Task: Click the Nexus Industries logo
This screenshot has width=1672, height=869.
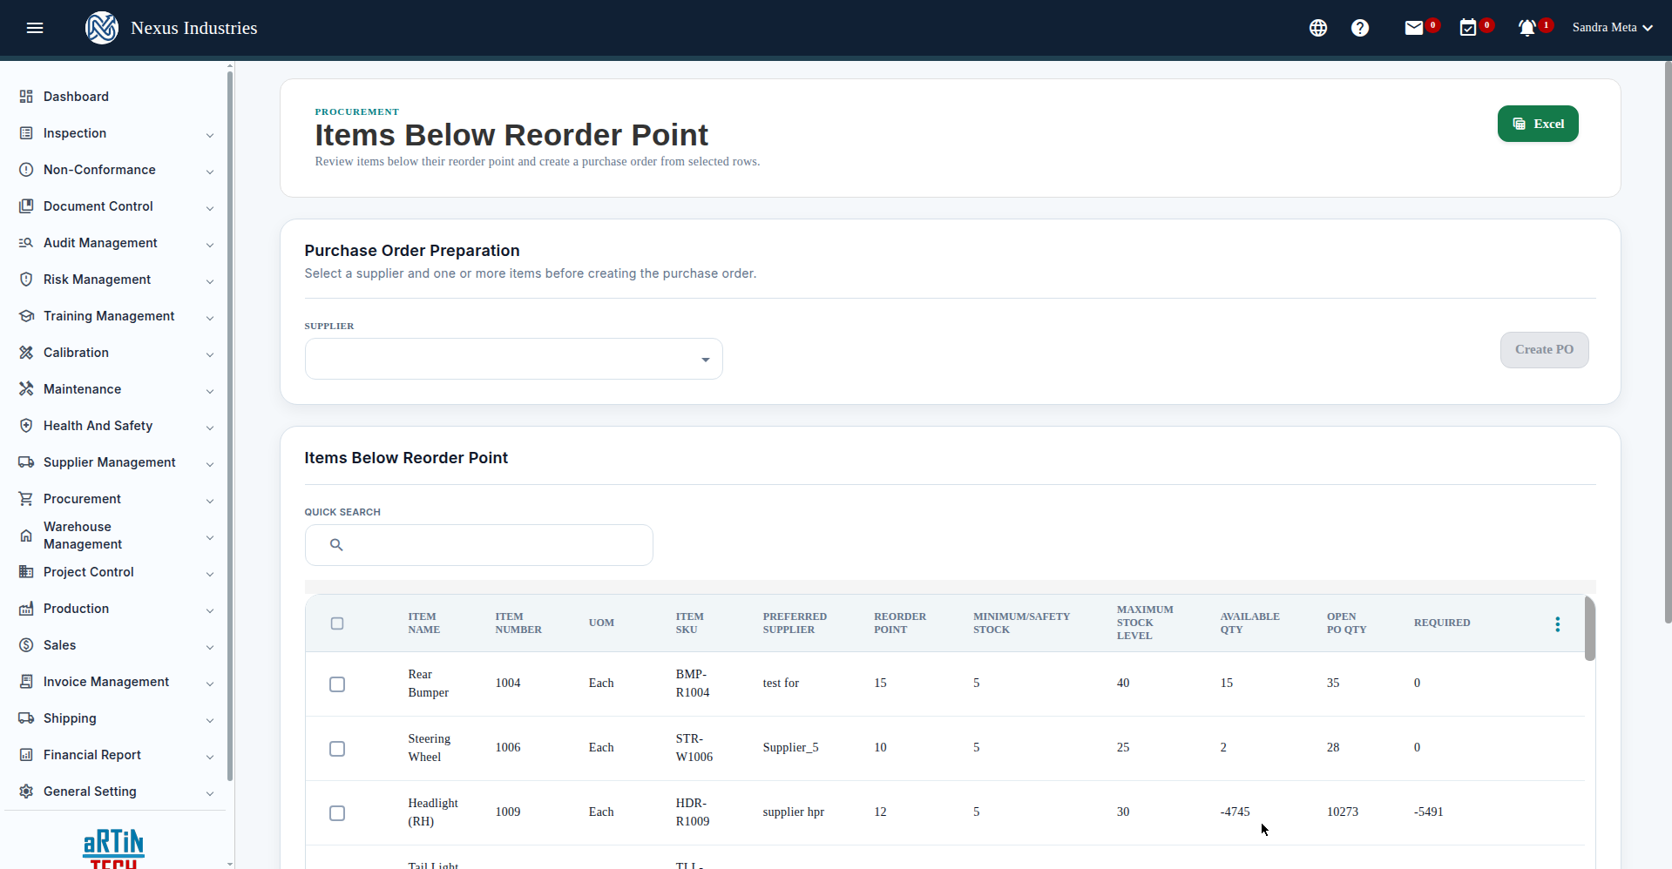Action: click(102, 28)
